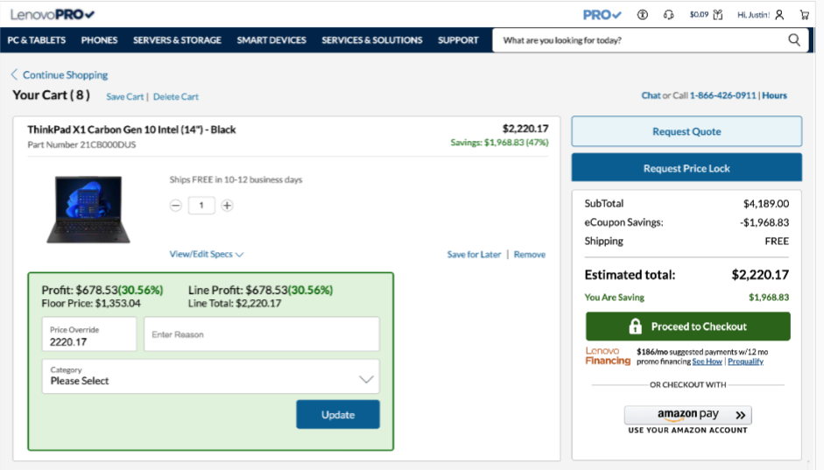Open the Support menu

tap(458, 40)
